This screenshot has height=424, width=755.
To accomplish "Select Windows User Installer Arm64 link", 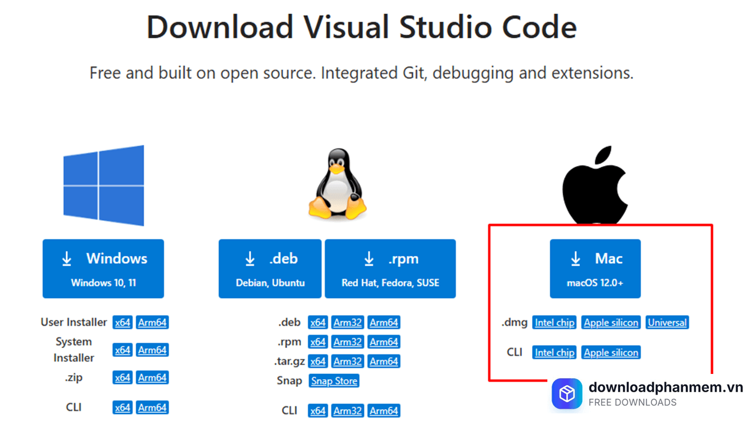I will click(x=152, y=323).
